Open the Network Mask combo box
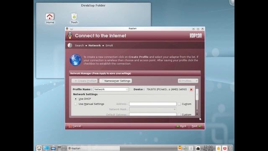 152,109
